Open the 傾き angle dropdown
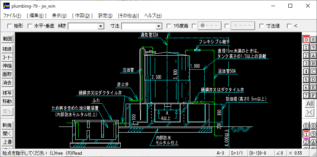Viewport: 317px width, 157px height. (x=101, y=26)
